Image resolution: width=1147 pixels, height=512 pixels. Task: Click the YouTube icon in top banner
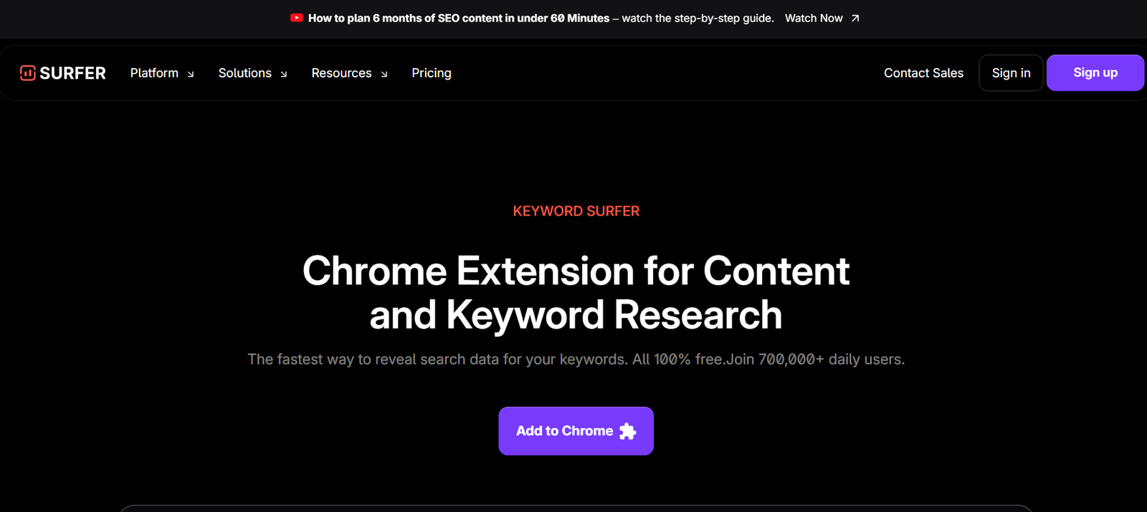pos(297,18)
